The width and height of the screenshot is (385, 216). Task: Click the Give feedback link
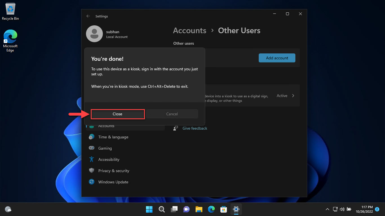click(195, 128)
